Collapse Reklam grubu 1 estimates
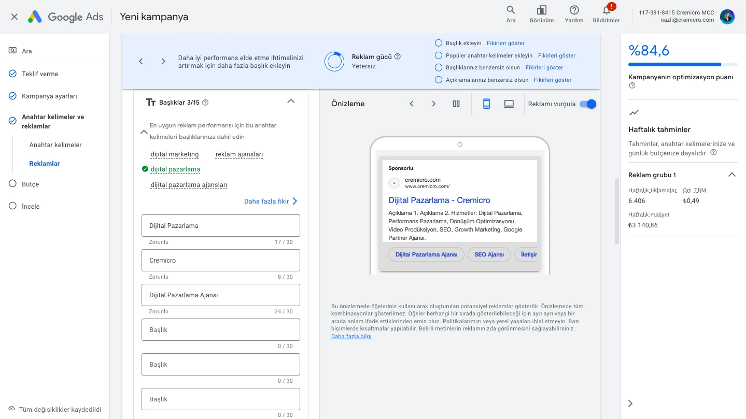The image size is (746, 419). point(732,175)
